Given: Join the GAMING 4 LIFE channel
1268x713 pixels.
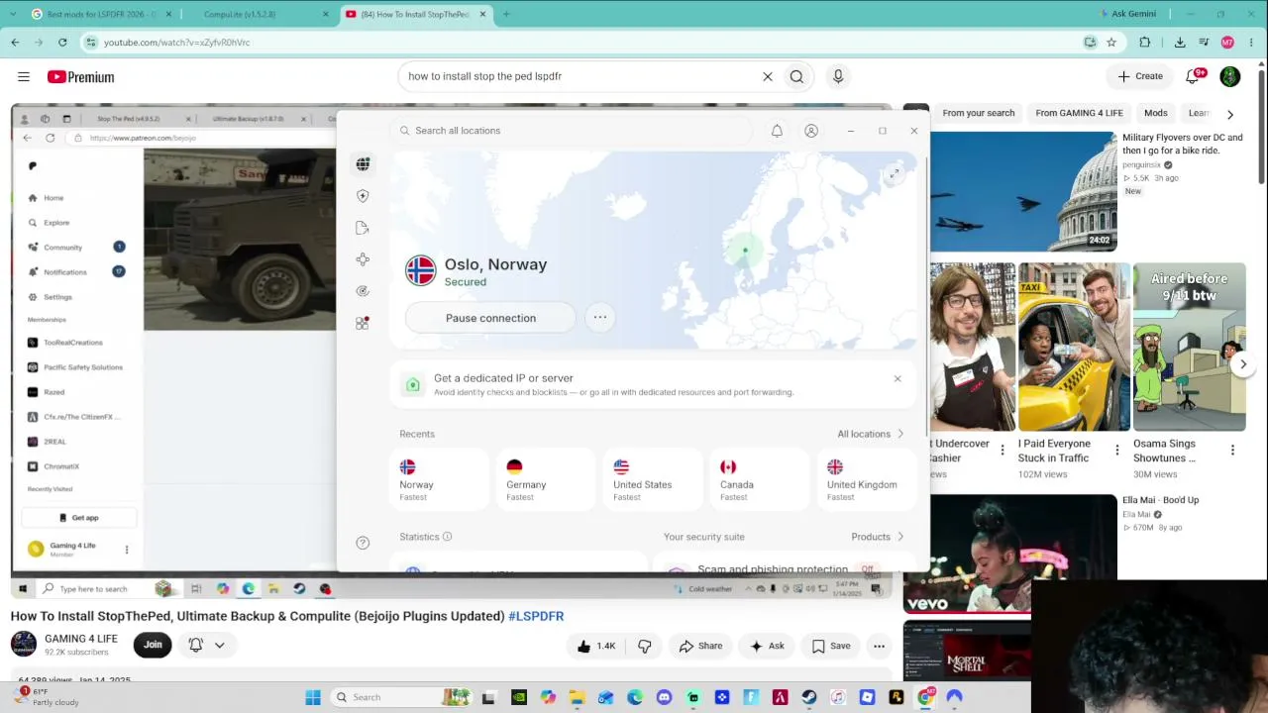Looking at the screenshot, I should click(x=153, y=645).
